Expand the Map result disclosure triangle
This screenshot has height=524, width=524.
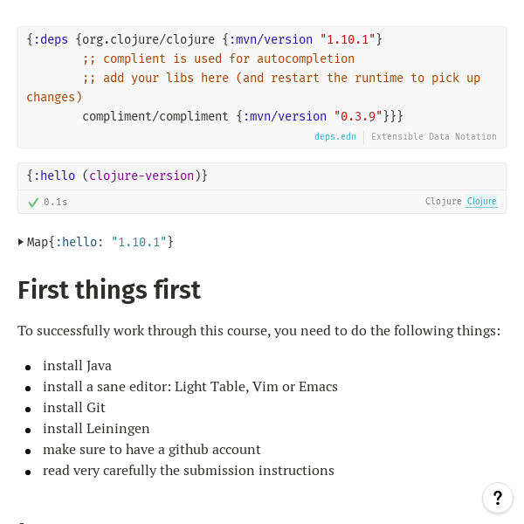pyautogui.click(x=21, y=242)
